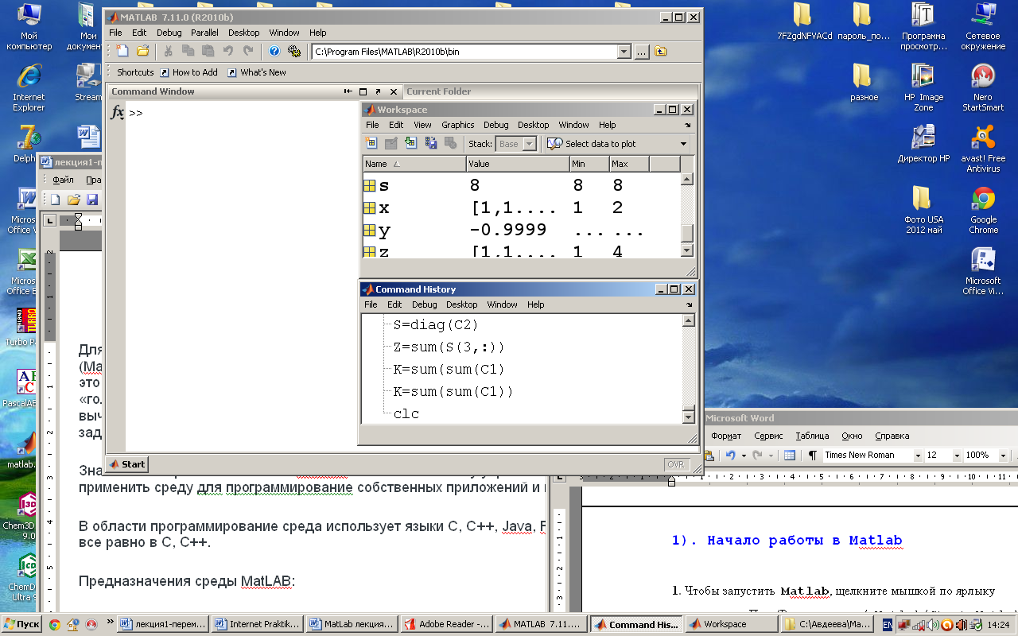Open Command History Edit menu
Image resolution: width=1018 pixels, height=636 pixels.
coord(394,304)
